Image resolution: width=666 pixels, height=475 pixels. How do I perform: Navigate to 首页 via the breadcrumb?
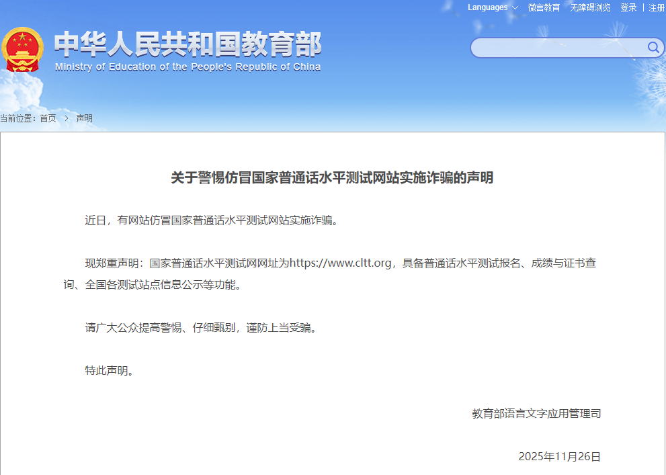coord(47,118)
